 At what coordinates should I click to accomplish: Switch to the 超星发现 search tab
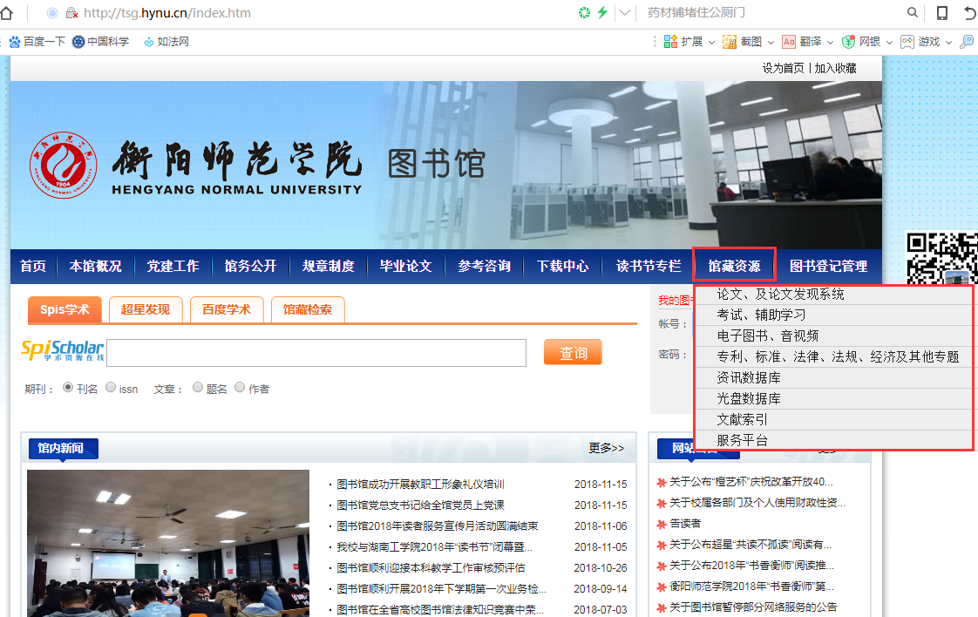coord(146,309)
